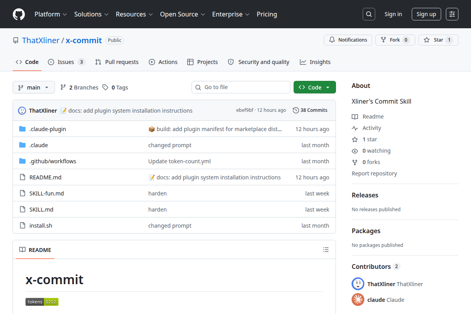Click ThatXliner avatar in latest commit row

pyautogui.click(x=22, y=110)
